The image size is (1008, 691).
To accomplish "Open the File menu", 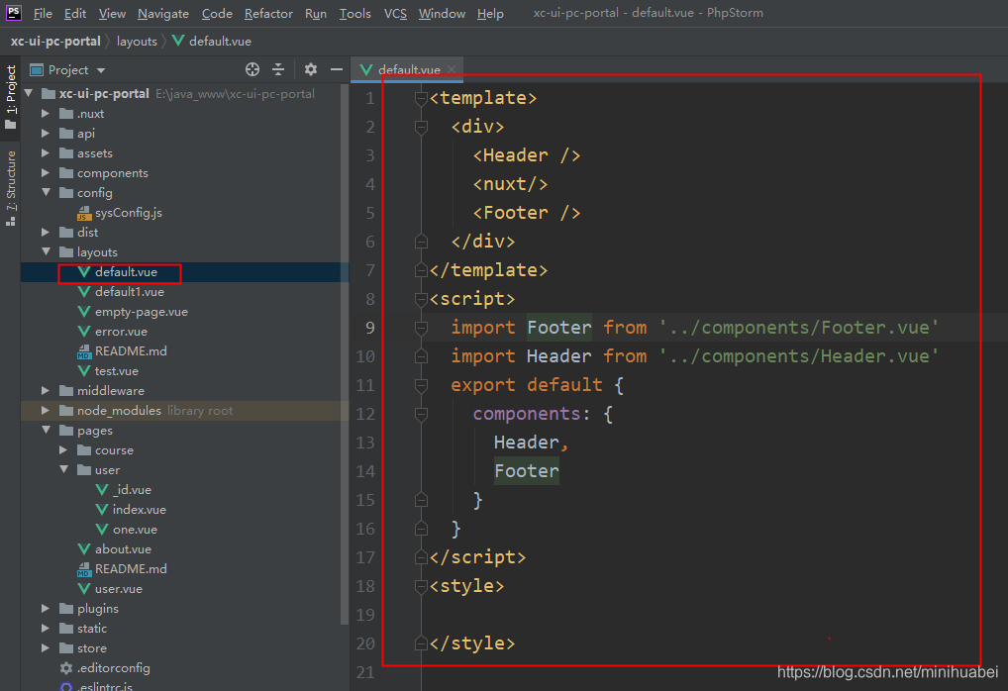I will (x=43, y=14).
